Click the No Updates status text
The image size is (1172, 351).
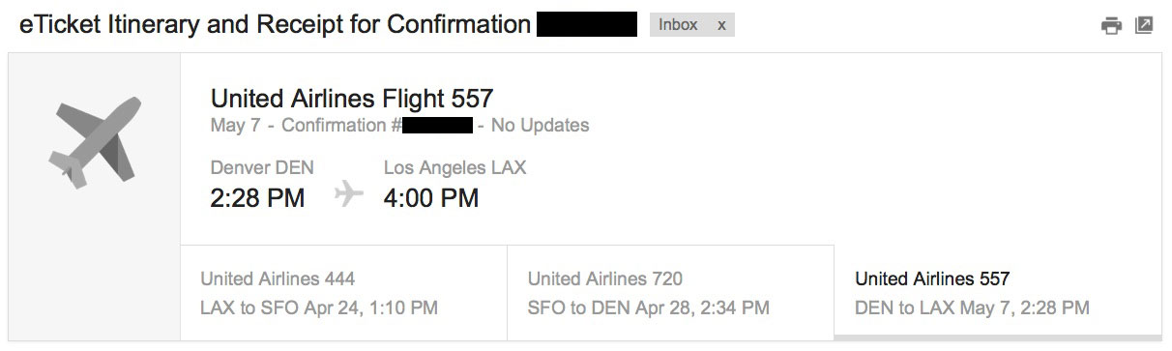click(x=540, y=125)
